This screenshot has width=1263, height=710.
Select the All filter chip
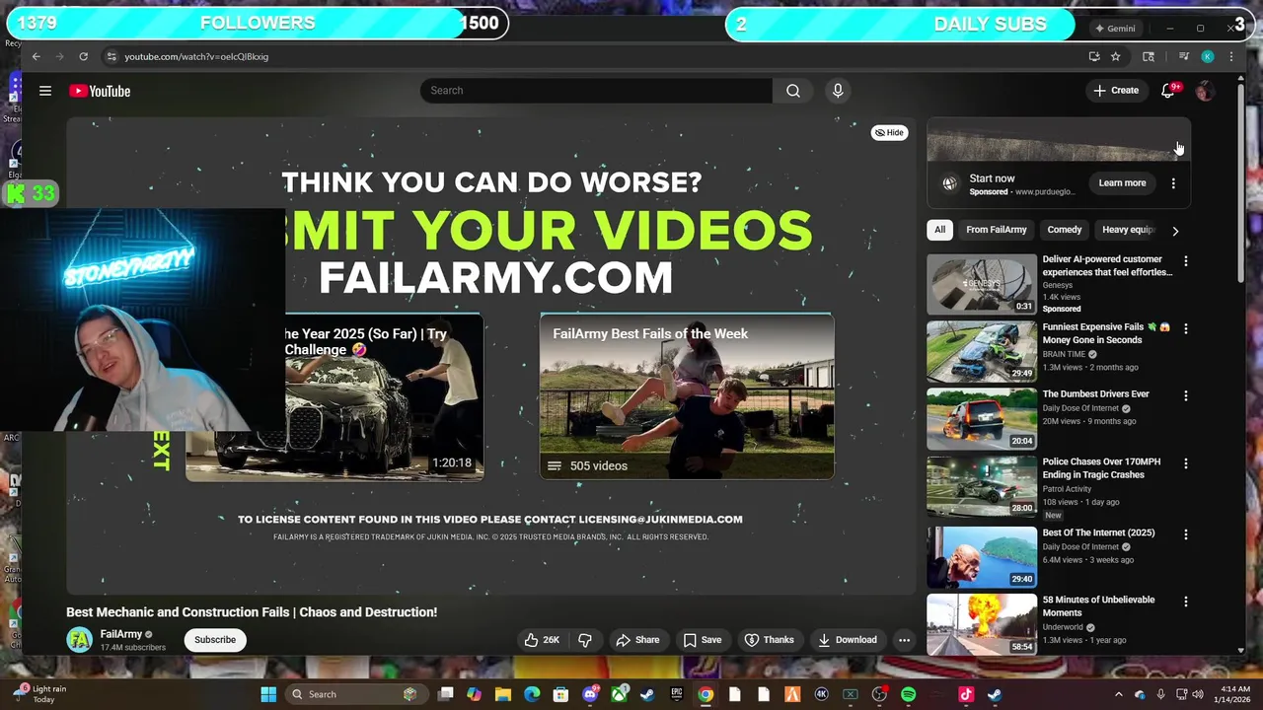click(x=939, y=230)
